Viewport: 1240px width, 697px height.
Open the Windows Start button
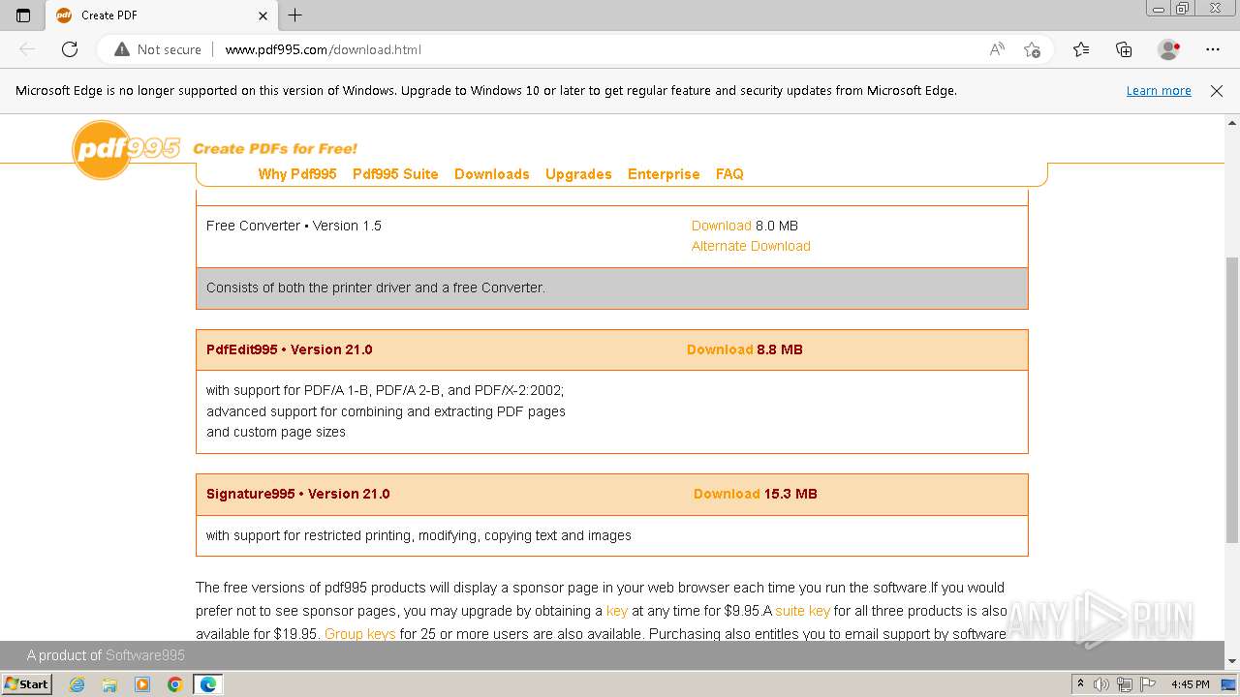click(27, 684)
